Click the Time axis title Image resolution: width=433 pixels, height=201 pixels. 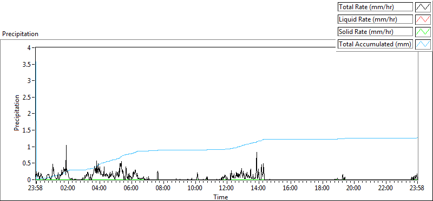point(220,197)
